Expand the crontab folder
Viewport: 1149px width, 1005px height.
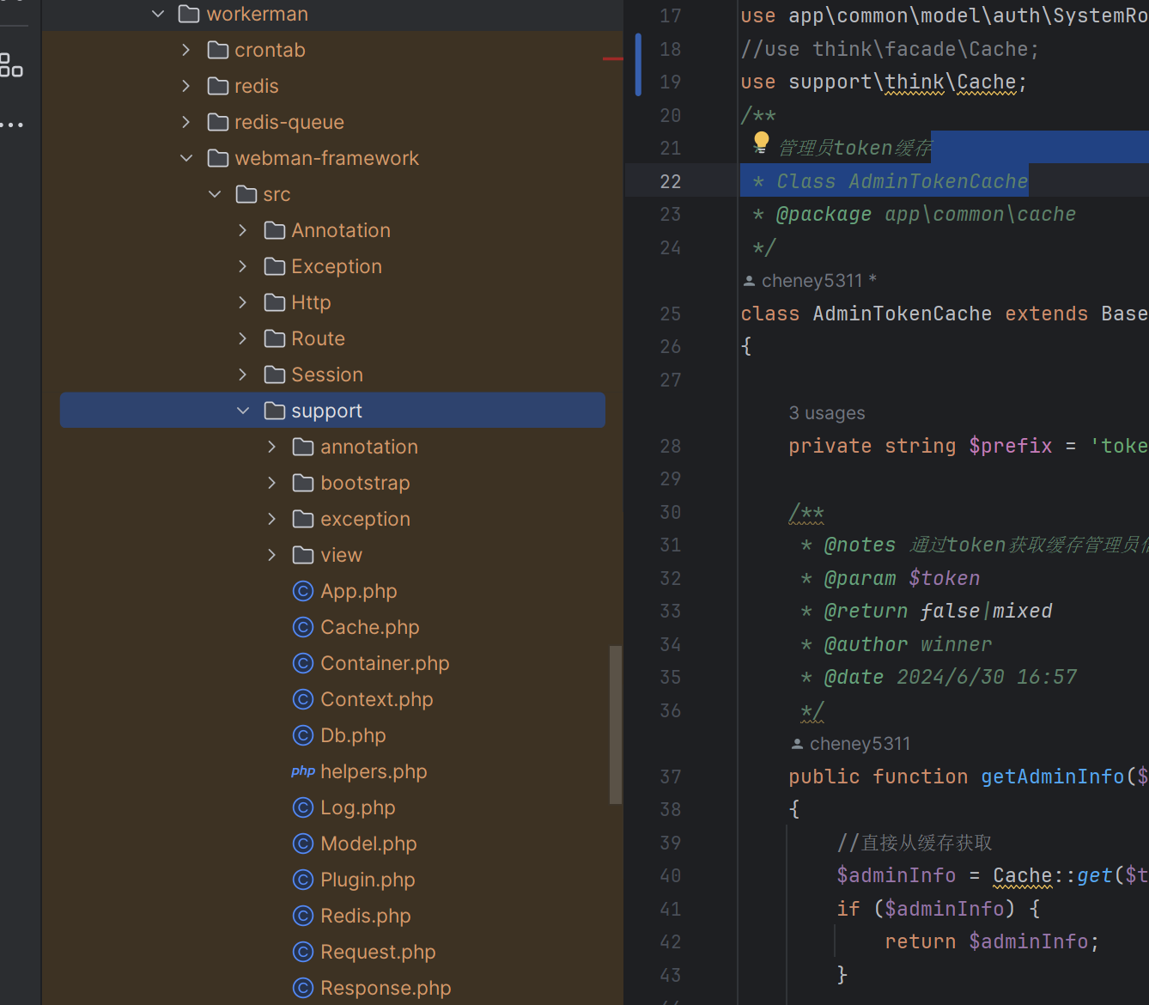[x=186, y=50]
